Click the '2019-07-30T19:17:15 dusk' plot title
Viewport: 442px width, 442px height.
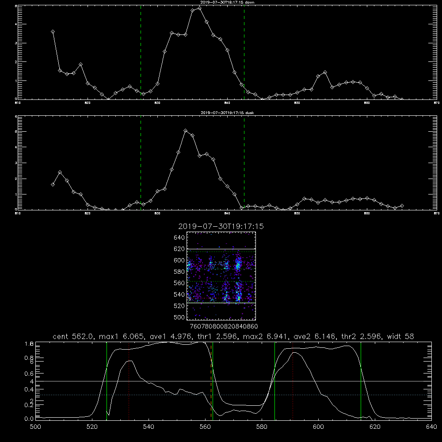(x=227, y=113)
